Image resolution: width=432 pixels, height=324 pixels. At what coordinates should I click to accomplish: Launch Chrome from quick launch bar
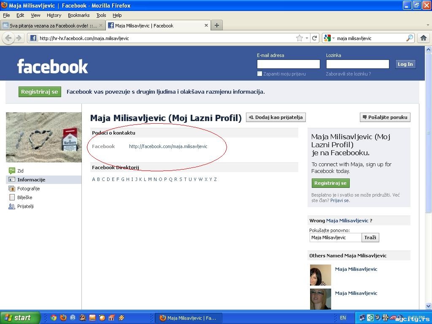[x=54, y=318]
